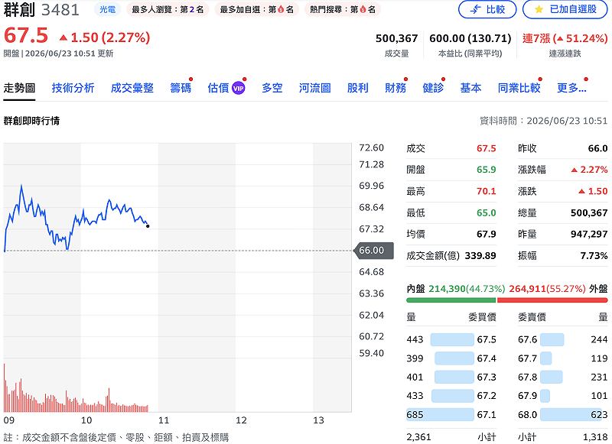Toggle the 已加自選股 watchlist button
The width and height of the screenshot is (612, 444).
coord(565,9)
